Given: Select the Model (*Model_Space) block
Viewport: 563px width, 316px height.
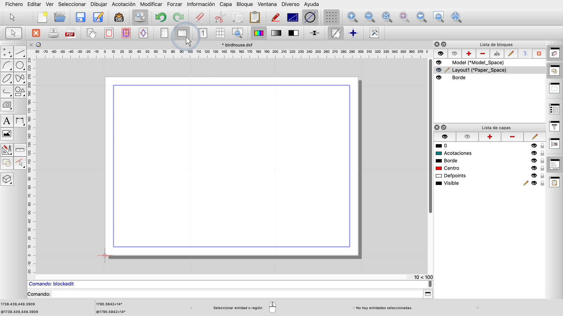Looking at the screenshot, I should point(477,63).
